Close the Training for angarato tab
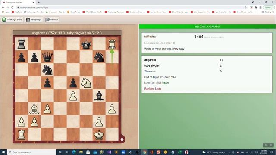The image size is (276, 155). point(33,3)
